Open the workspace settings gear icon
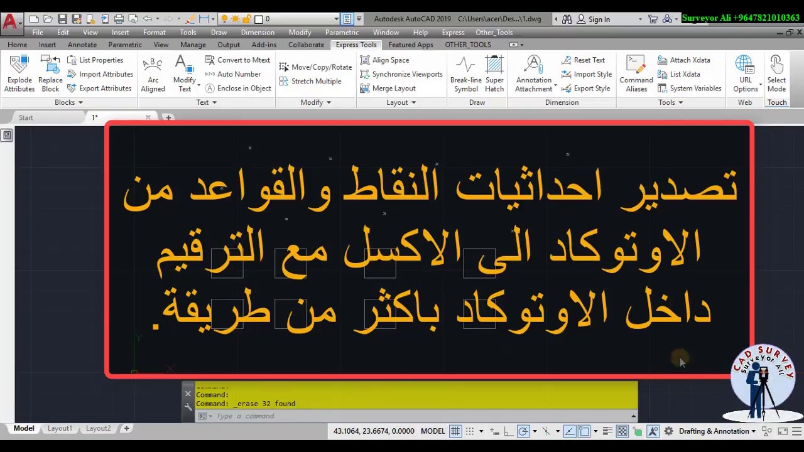804x452 pixels. click(x=668, y=431)
